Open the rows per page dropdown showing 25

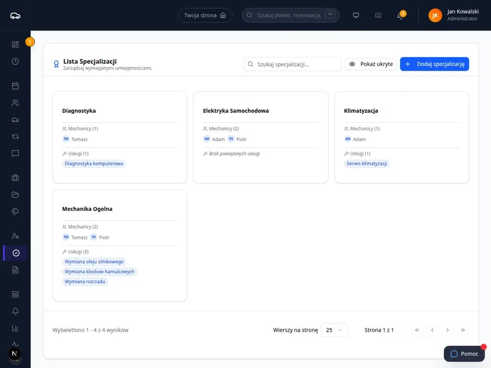(334, 330)
